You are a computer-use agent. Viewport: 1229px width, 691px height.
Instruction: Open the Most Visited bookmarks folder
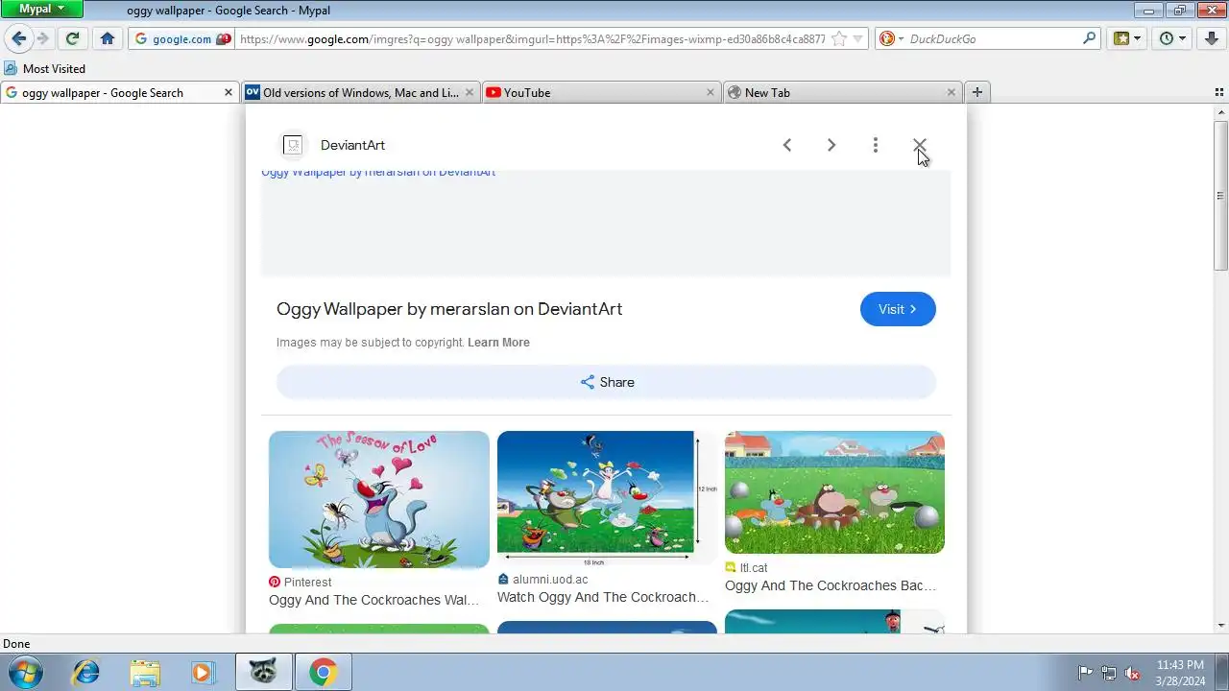[45, 68]
